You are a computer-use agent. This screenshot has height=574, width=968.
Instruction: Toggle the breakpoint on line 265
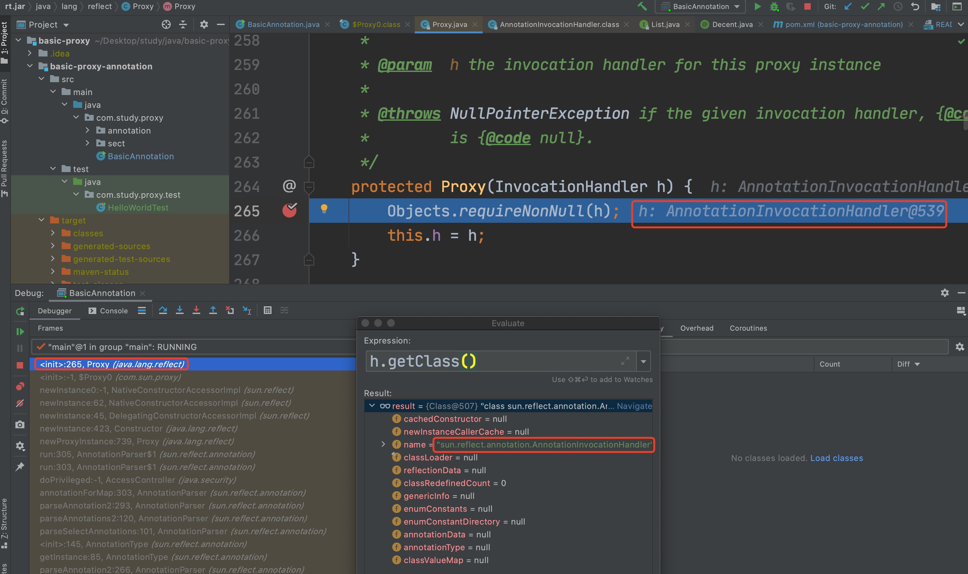point(290,210)
